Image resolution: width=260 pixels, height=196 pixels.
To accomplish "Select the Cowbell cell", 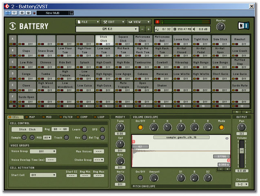I will pos(162,62).
